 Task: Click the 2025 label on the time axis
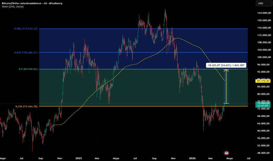point(79,158)
